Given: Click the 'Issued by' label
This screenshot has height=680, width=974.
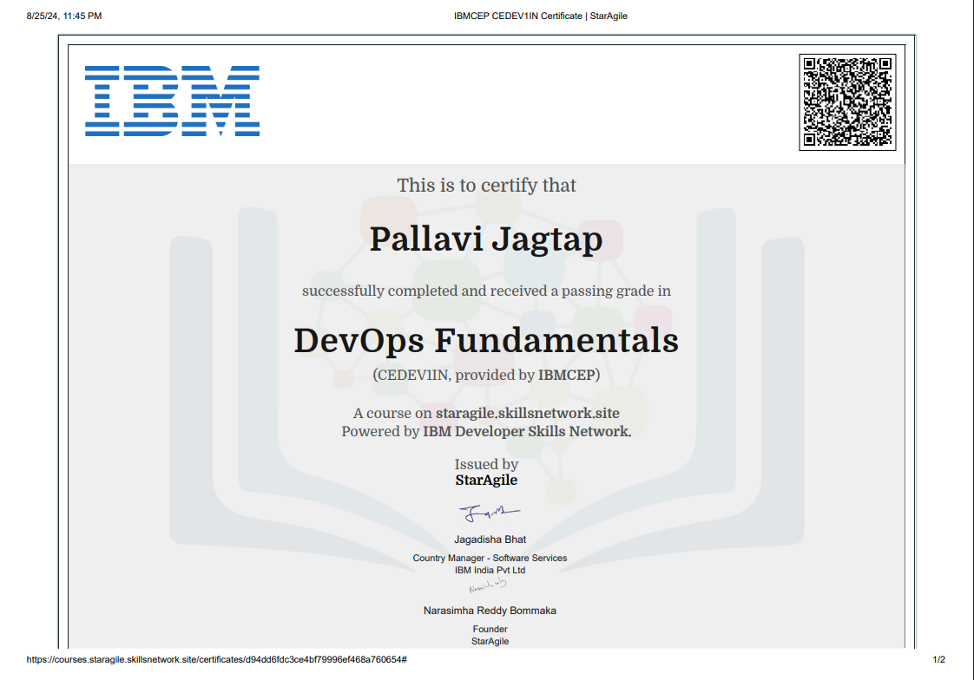Looking at the screenshot, I should [486, 464].
